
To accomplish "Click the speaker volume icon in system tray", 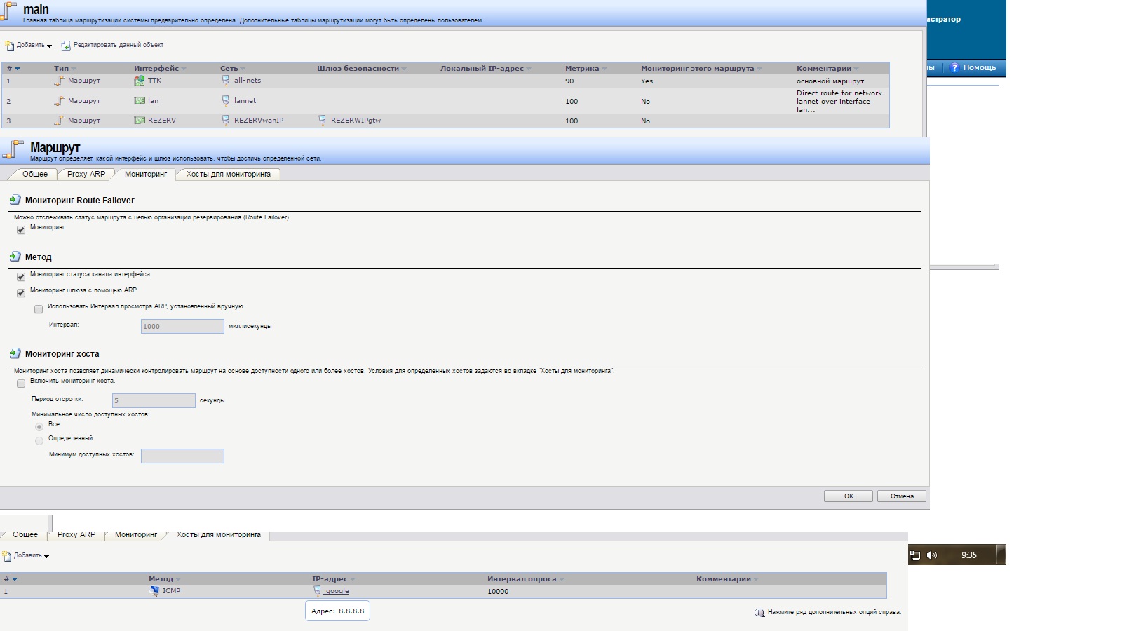I will click(931, 555).
